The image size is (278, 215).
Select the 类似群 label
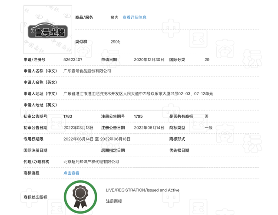coord(81,42)
